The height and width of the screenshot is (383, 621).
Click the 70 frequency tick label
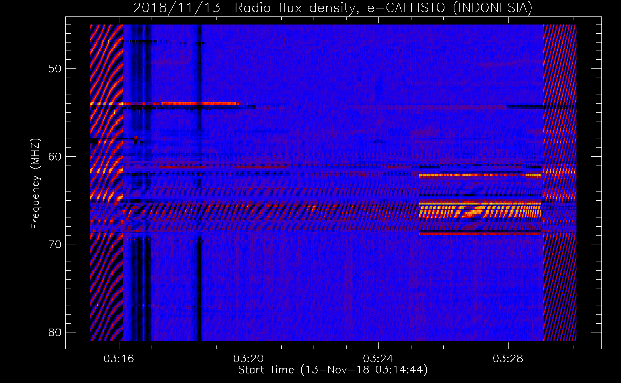[x=55, y=244]
